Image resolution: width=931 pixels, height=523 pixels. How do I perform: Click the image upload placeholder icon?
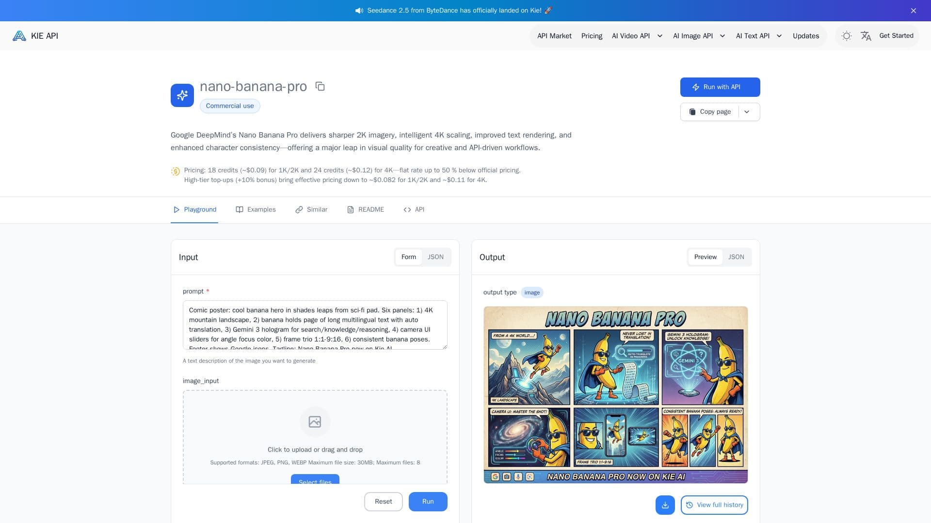315,422
